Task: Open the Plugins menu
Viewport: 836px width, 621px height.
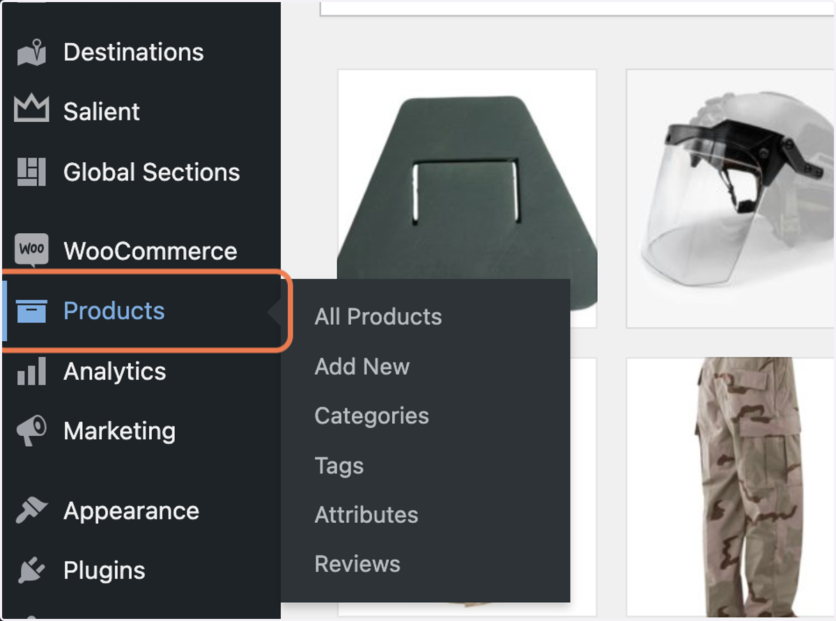Action: [104, 571]
